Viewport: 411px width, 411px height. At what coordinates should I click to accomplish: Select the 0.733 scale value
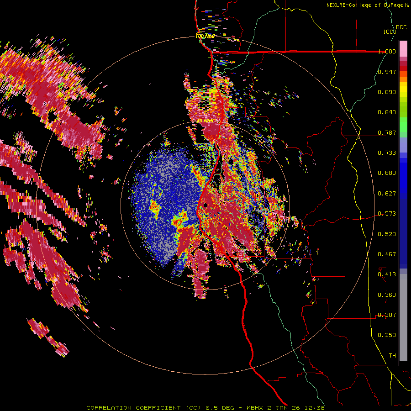[387, 153]
